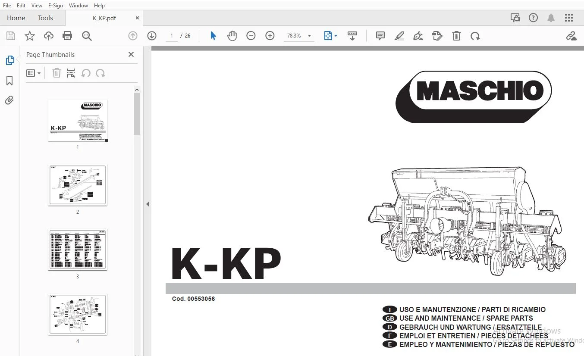
Task: Open the Edit menu
Action: coord(21,5)
